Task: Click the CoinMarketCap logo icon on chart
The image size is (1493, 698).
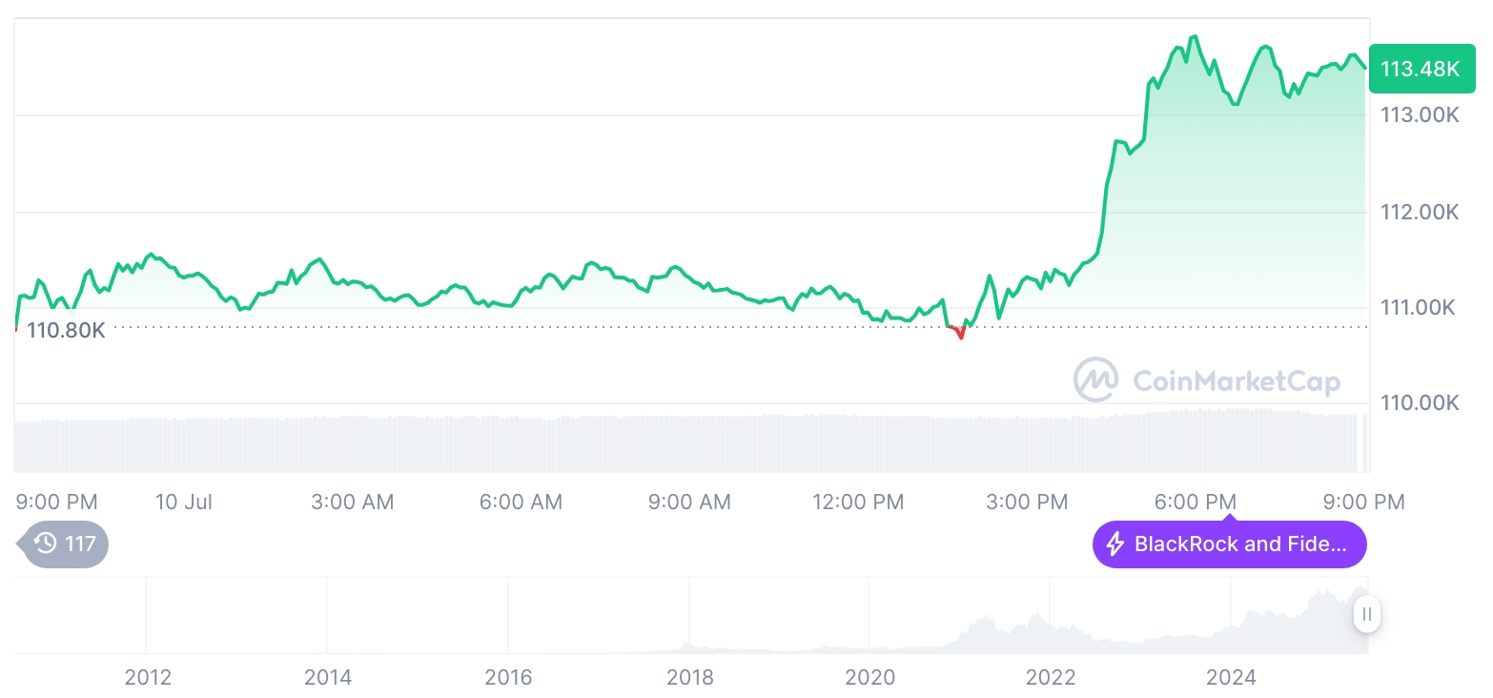Action: (x=1096, y=380)
